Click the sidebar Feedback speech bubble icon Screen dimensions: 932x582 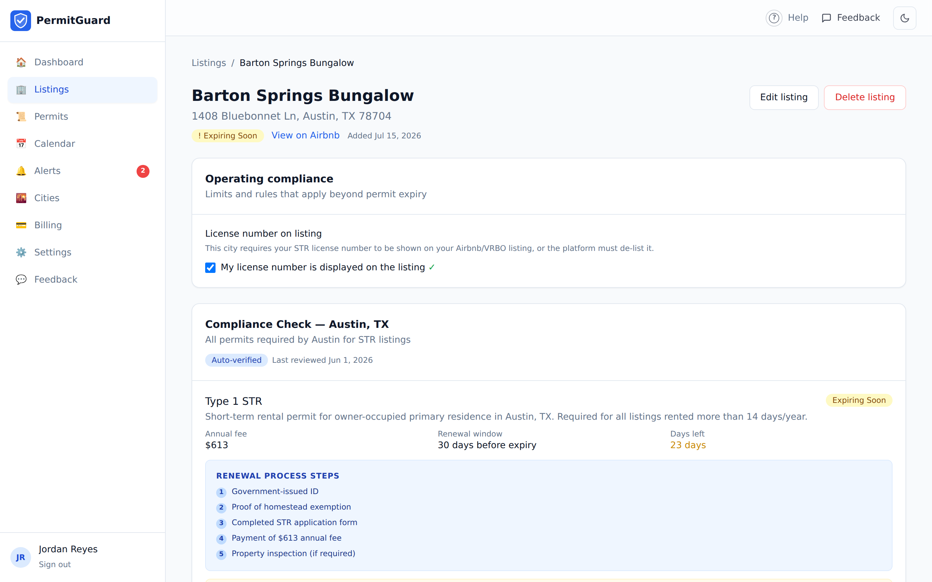pos(21,279)
